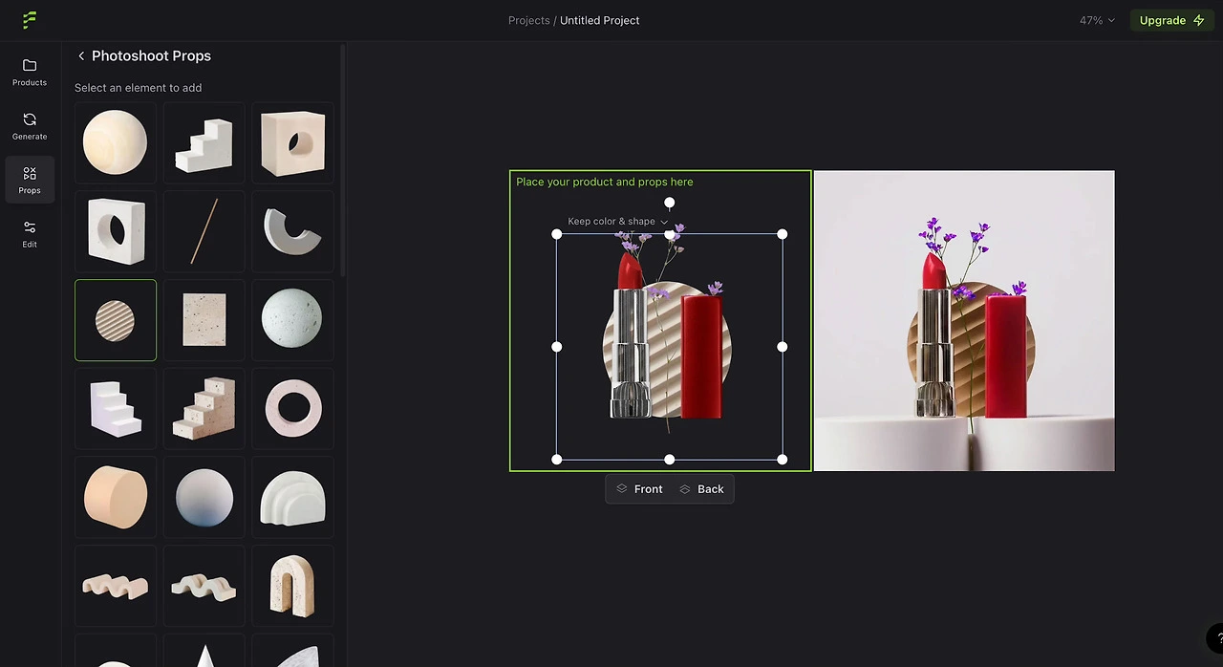
Task: Add the travertine stone stairs prop
Action: click(x=204, y=408)
